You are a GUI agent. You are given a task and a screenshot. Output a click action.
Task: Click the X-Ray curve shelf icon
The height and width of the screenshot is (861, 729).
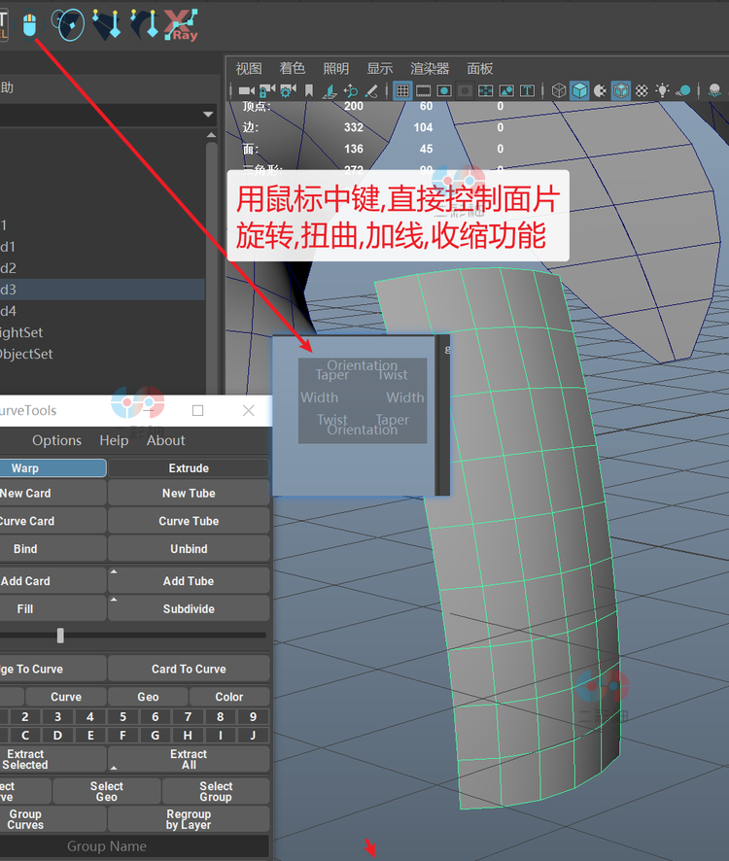(x=181, y=23)
